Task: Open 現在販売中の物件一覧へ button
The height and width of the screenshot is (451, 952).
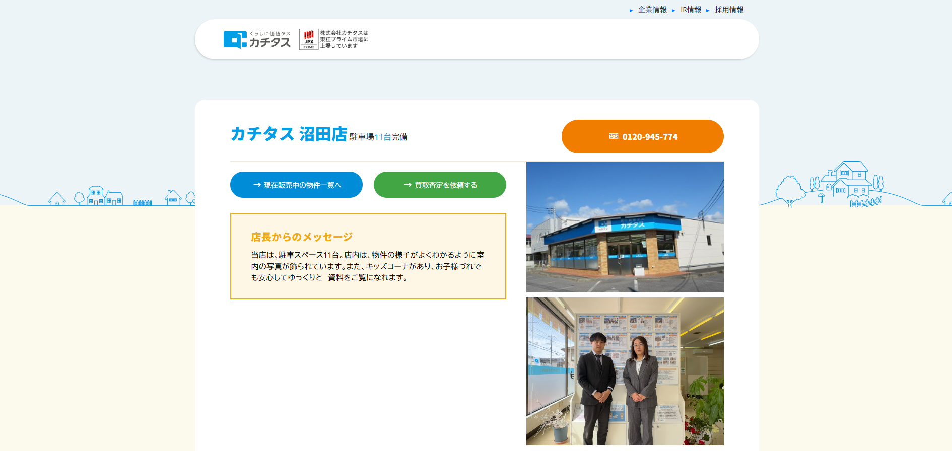Action: point(296,185)
